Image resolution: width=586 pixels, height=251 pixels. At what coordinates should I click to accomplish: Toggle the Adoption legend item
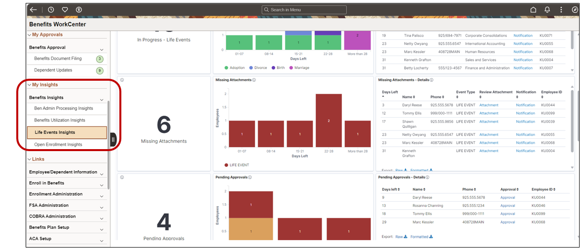234,68
